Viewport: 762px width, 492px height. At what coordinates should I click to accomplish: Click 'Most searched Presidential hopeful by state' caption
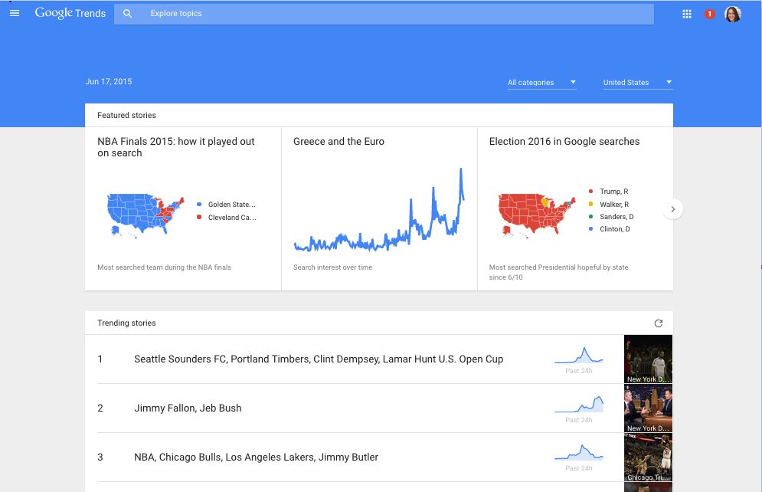558,272
